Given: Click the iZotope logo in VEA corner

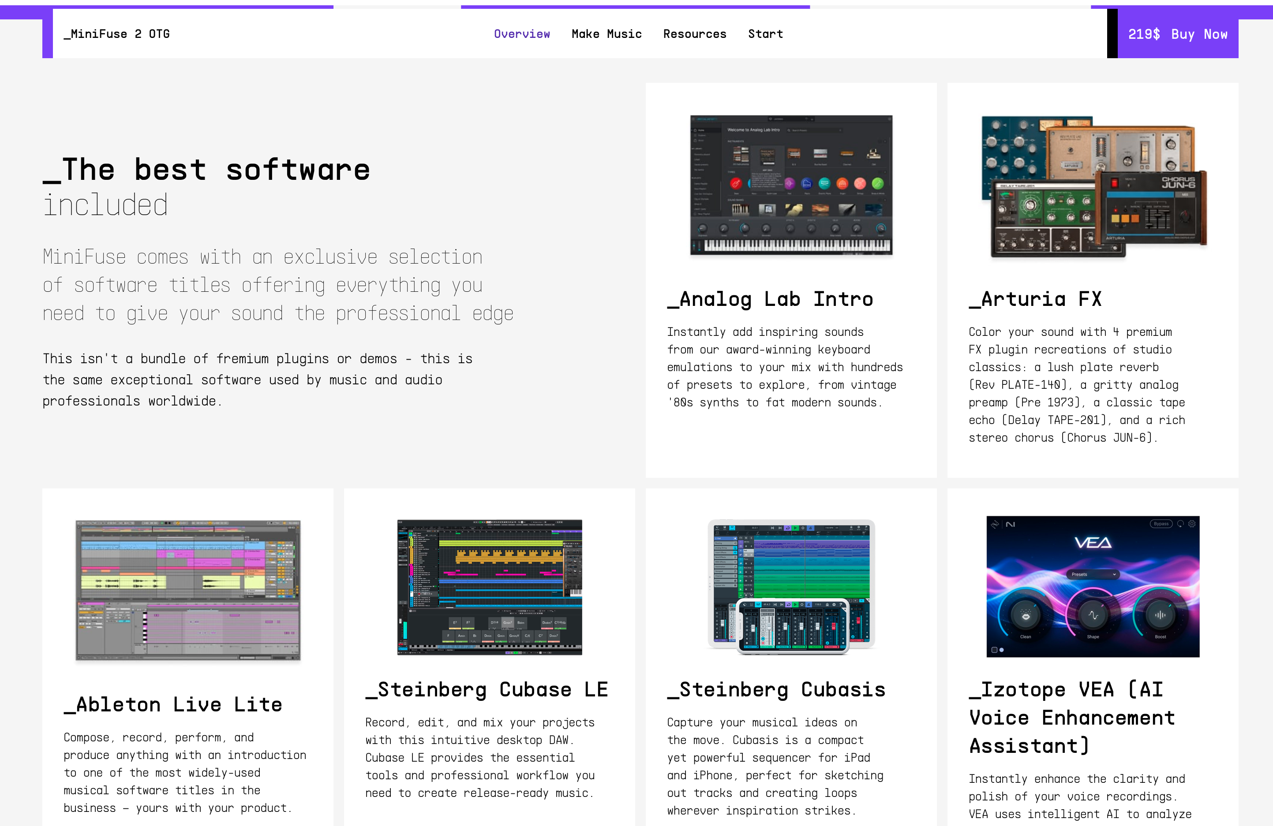Looking at the screenshot, I should 995,525.
